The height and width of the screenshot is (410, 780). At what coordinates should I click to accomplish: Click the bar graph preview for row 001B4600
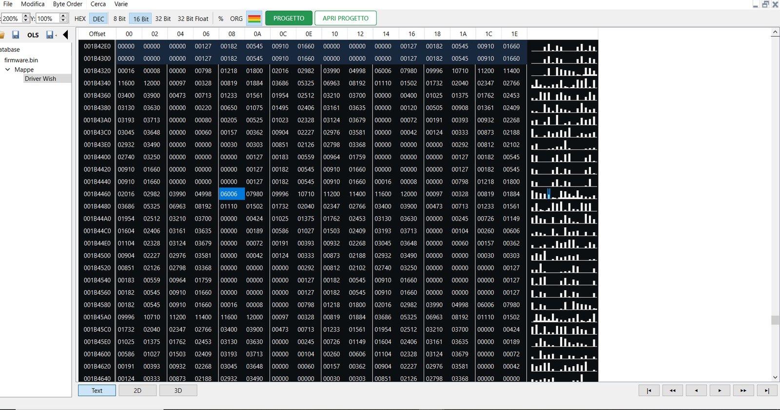[x=564, y=354]
